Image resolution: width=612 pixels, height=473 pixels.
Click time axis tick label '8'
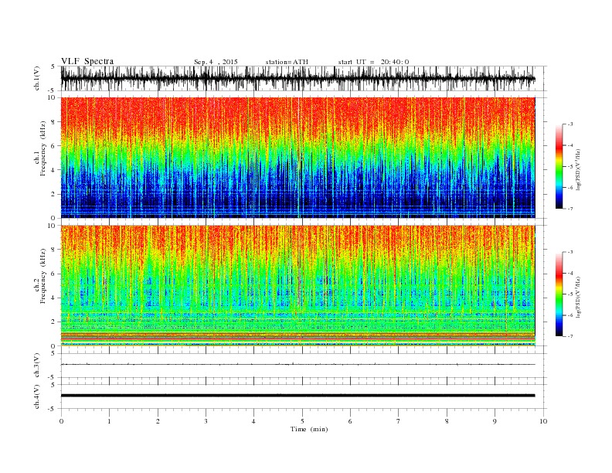tap(447, 421)
